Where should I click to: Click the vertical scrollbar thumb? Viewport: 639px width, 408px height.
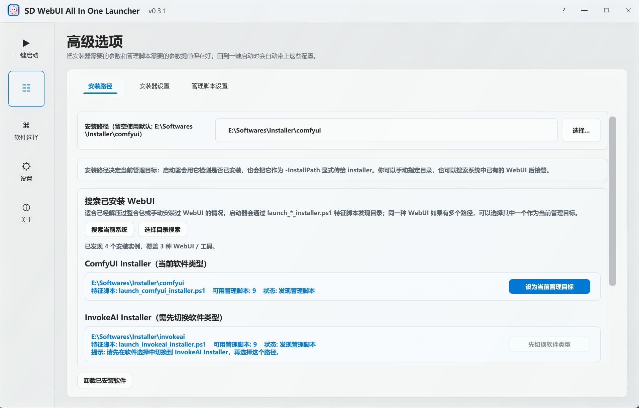click(x=612, y=201)
